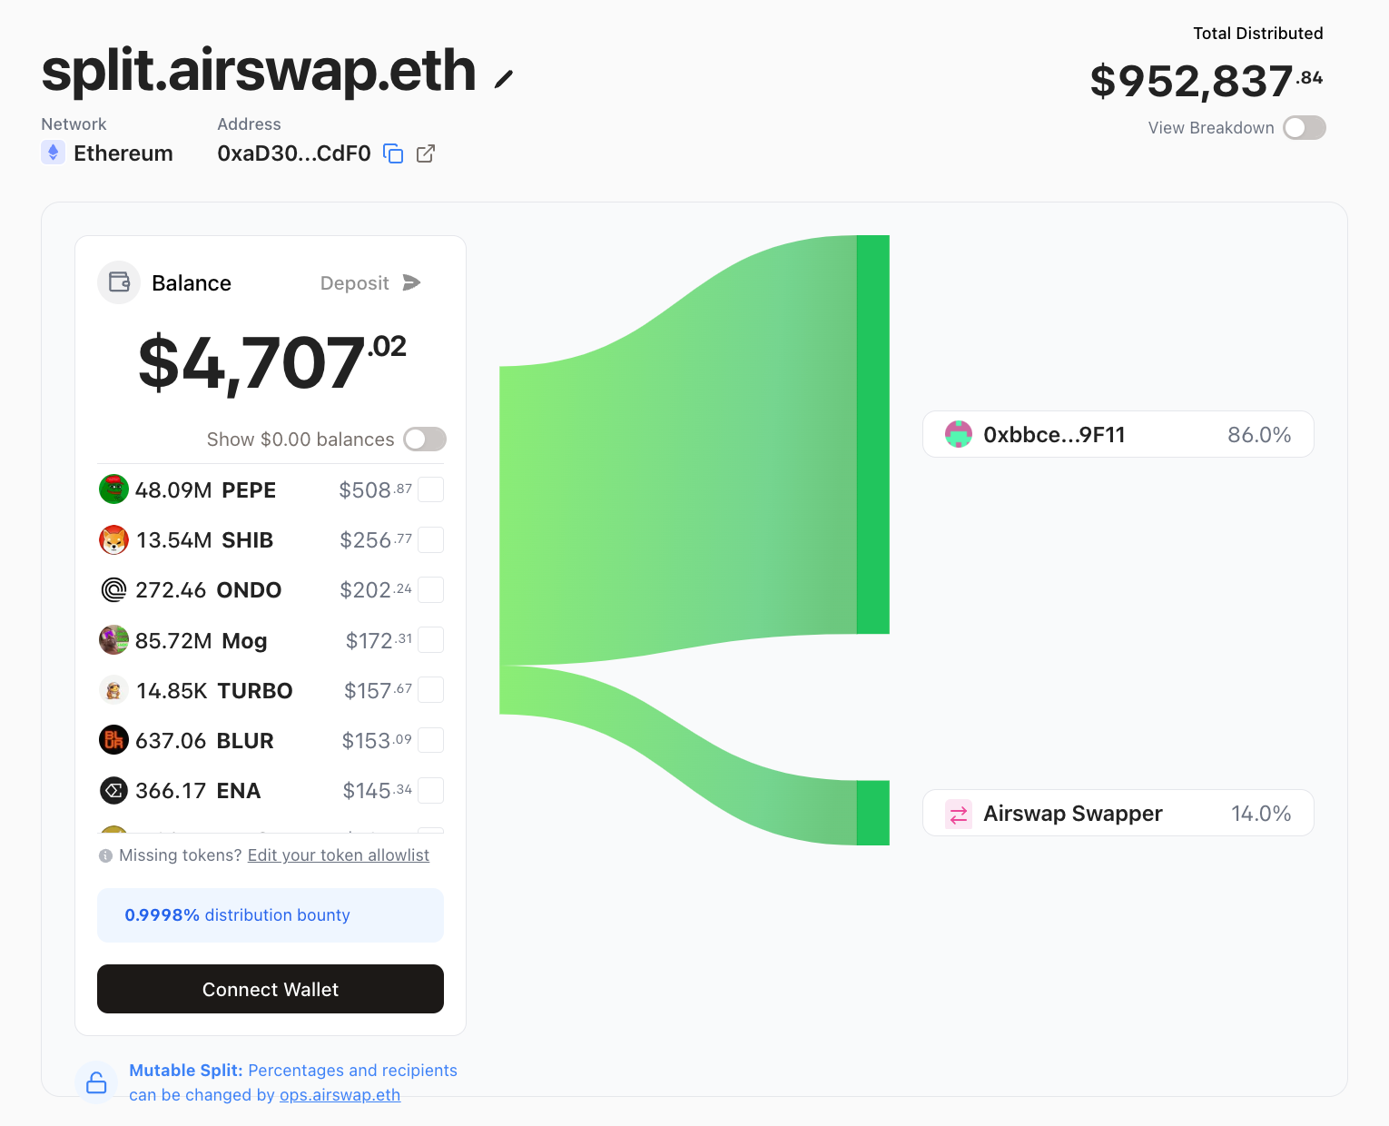Click the $172.31 Mog value

(379, 641)
